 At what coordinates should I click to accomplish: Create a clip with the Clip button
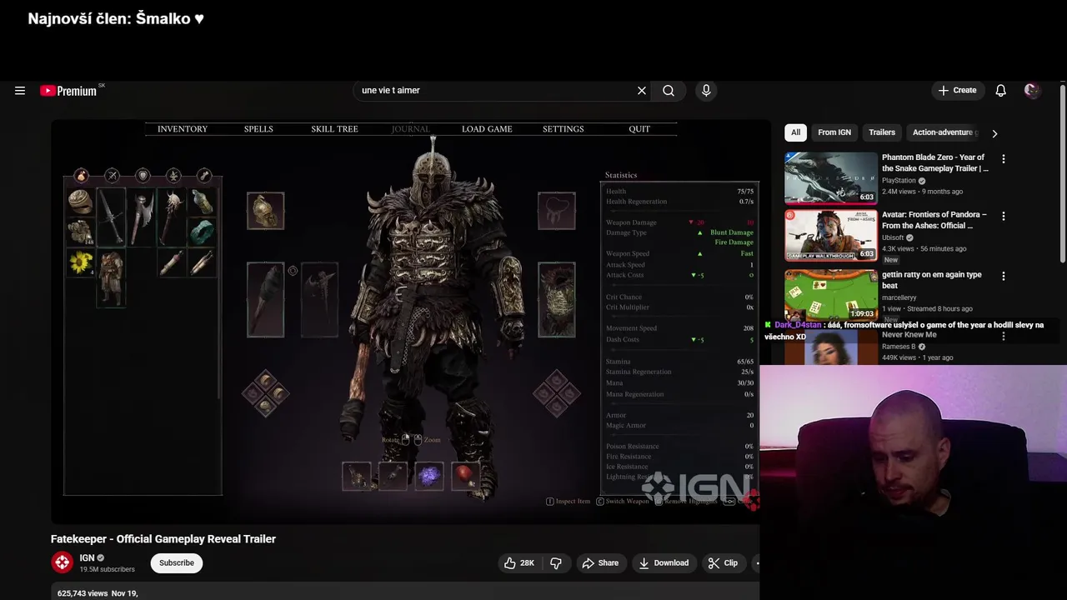(x=723, y=563)
